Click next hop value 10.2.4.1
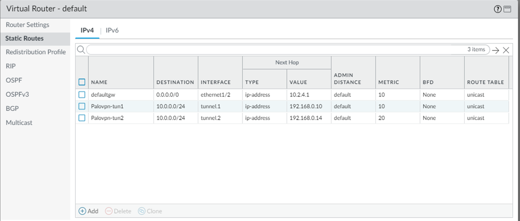The width and height of the screenshot is (520, 221). click(299, 95)
